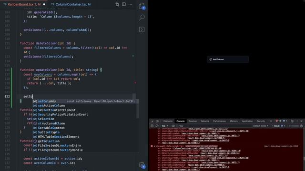Viewport: 305px width, 171px height.
Task: Open the DevTools settings gear
Action: click(292, 121)
